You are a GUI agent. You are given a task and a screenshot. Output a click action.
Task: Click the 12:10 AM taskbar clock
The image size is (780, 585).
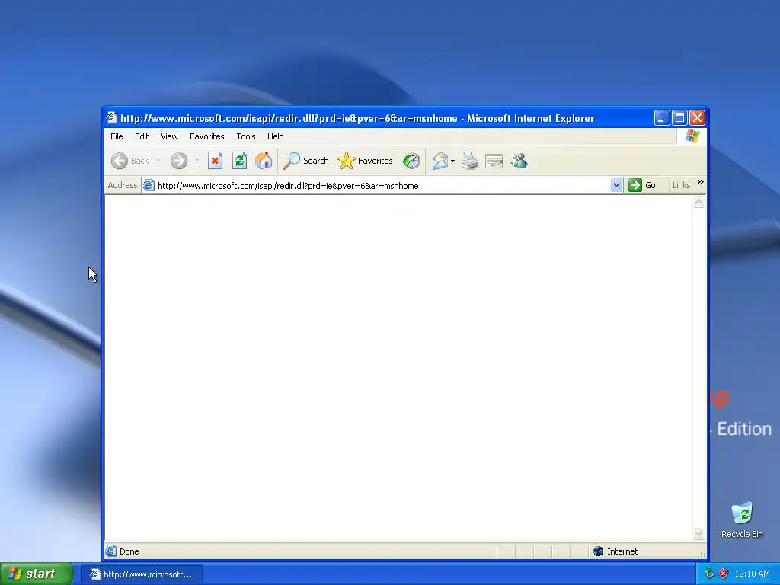pos(752,574)
